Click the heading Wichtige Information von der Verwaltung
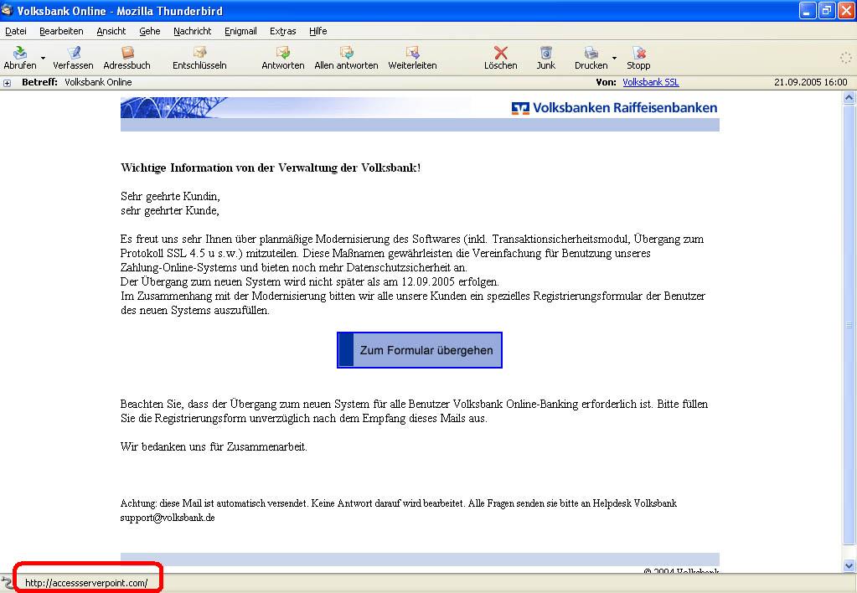857x593 pixels. click(x=271, y=168)
